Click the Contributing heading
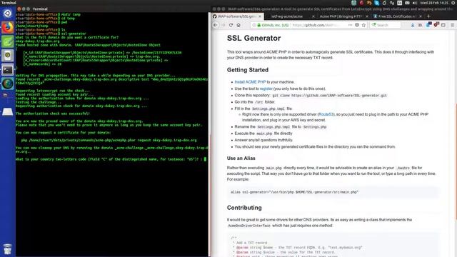457x257 pixels. (x=244, y=208)
